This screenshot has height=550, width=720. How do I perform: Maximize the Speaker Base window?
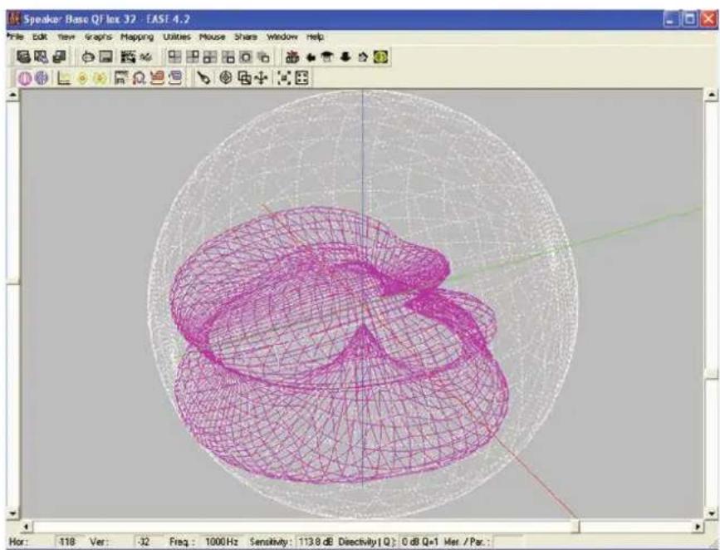pyautogui.click(x=690, y=20)
